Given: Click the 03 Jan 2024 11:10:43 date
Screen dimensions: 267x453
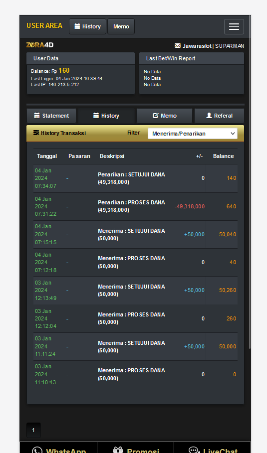Looking at the screenshot, I should coord(45,374).
